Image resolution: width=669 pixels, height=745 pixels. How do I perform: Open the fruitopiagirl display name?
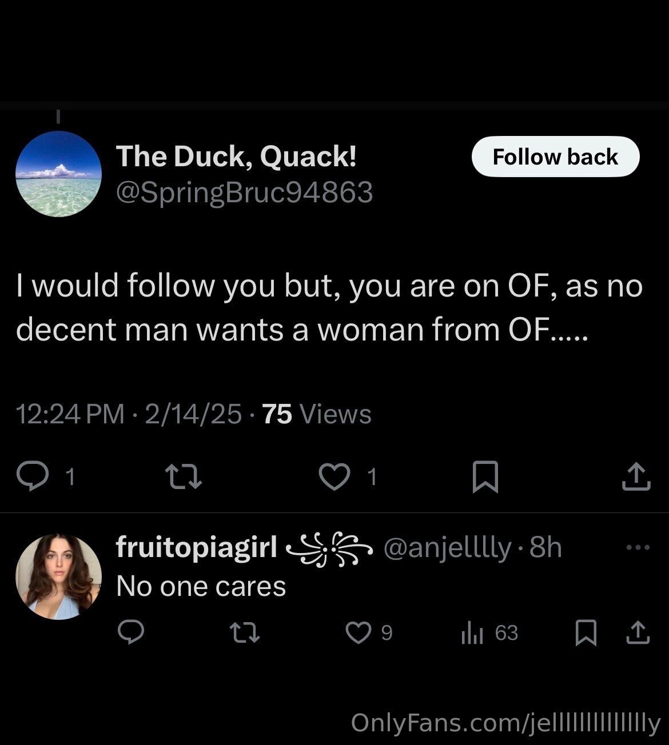197,547
